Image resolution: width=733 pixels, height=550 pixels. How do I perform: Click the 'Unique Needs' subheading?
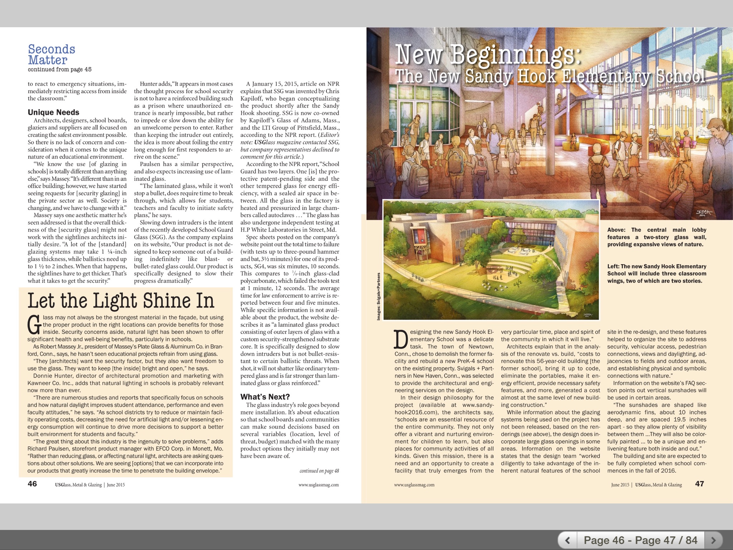[x=53, y=112]
